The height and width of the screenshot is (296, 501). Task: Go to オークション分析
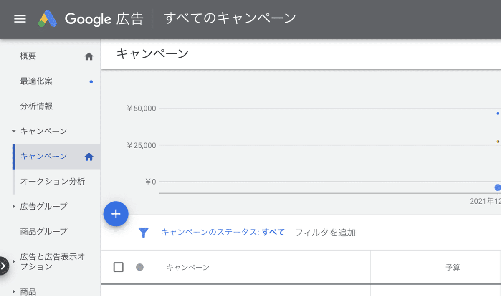pos(52,182)
